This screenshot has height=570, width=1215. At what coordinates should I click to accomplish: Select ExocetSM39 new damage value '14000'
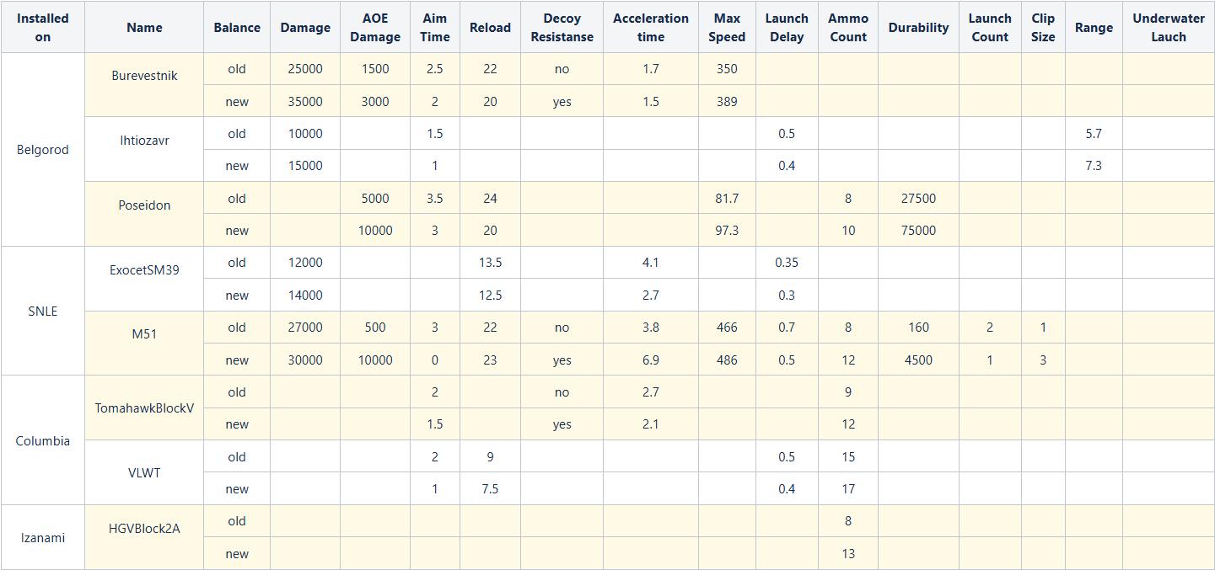click(x=305, y=295)
